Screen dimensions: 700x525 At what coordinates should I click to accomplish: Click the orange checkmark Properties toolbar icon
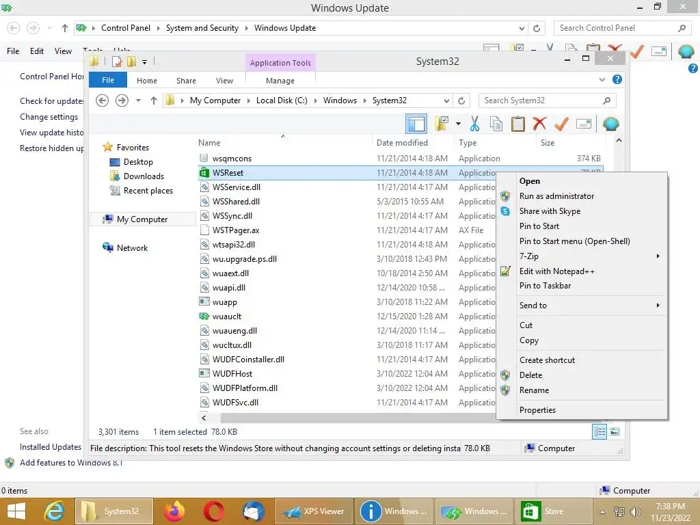(561, 124)
